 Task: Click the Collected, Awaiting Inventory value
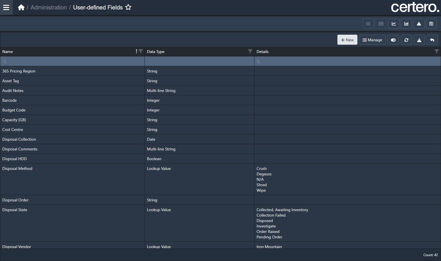point(282,210)
